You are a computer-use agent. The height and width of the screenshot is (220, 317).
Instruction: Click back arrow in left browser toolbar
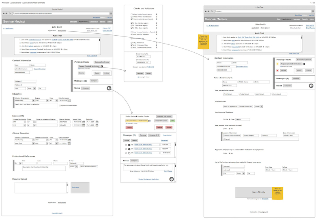[4, 13]
